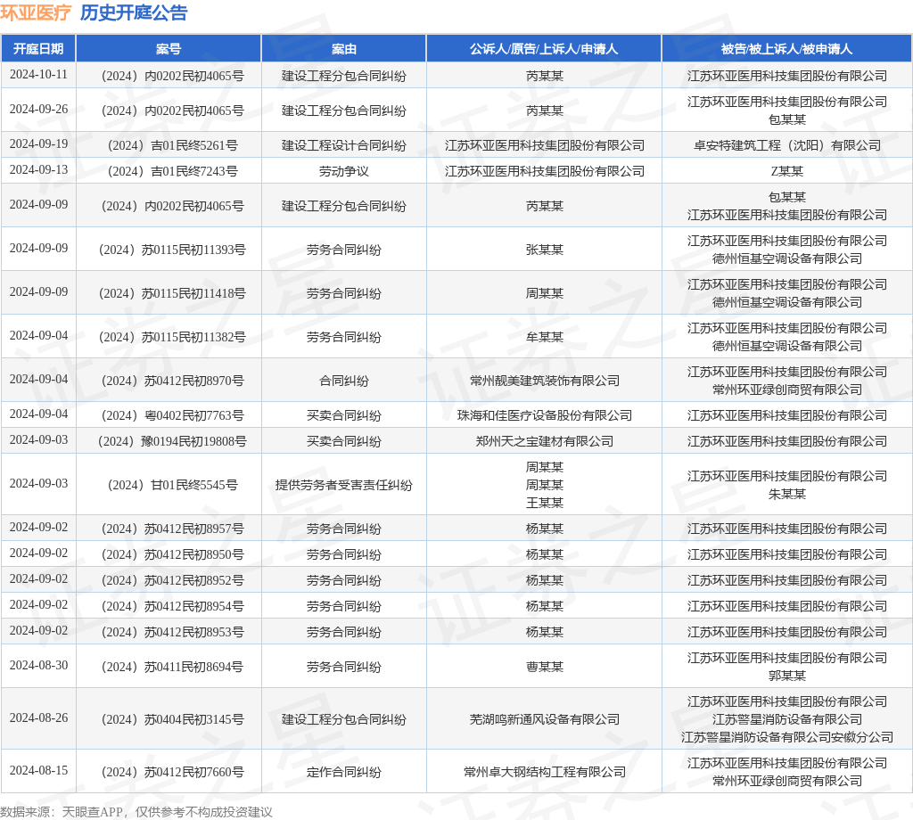Select the date 2024-08-30
This screenshot has width=913, height=820.
(x=38, y=666)
